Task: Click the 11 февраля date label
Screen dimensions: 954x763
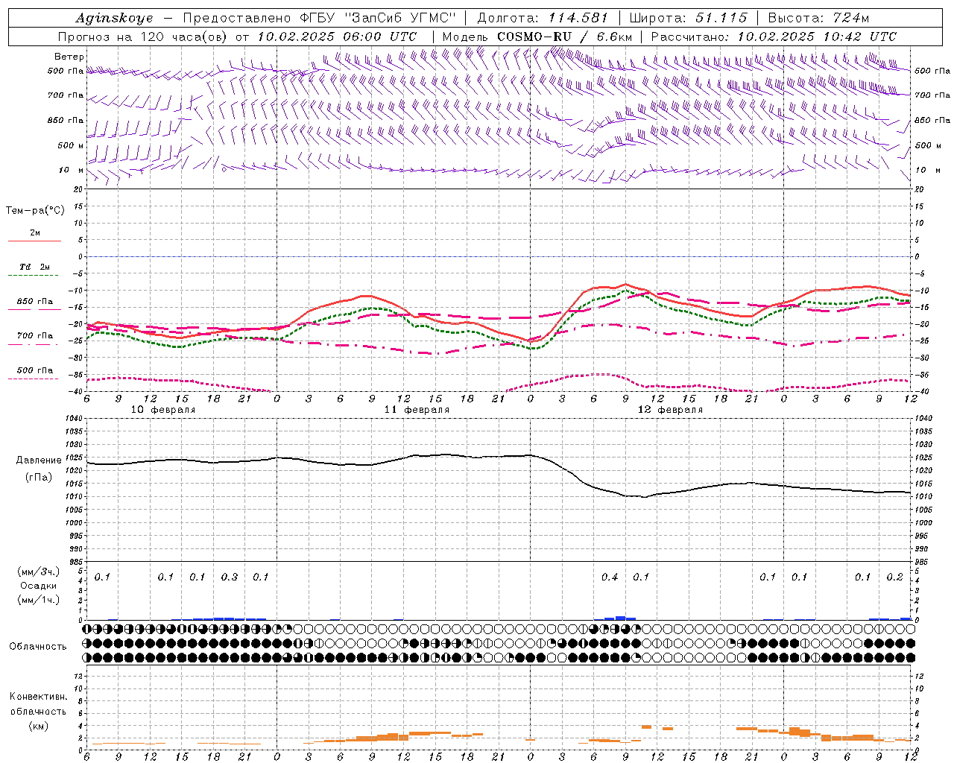Action: (x=417, y=410)
